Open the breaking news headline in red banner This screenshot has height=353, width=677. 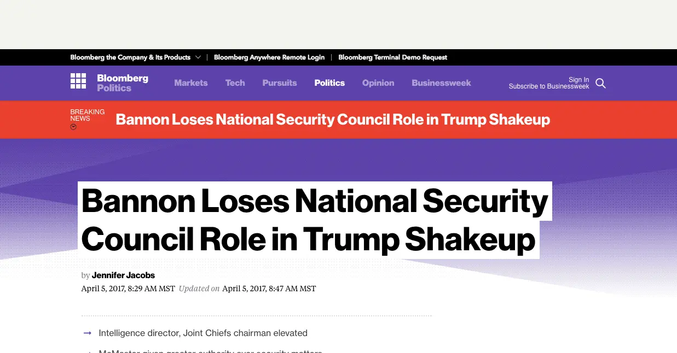click(x=333, y=120)
